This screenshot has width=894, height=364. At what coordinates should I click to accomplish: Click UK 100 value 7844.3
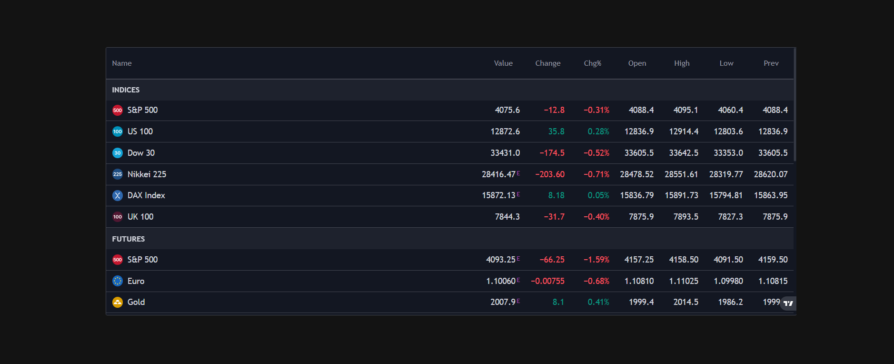507,217
